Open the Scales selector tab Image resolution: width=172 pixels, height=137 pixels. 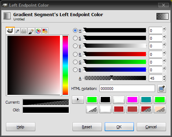(45, 31)
